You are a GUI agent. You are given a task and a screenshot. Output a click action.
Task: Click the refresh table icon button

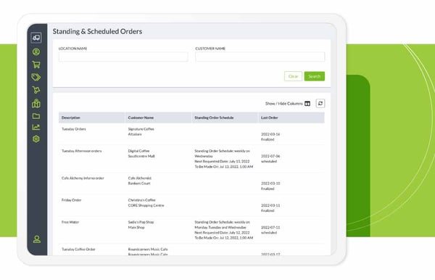pos(320,104)
